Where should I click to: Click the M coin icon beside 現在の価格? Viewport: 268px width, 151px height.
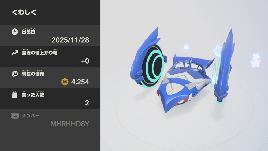pos(15,74)
